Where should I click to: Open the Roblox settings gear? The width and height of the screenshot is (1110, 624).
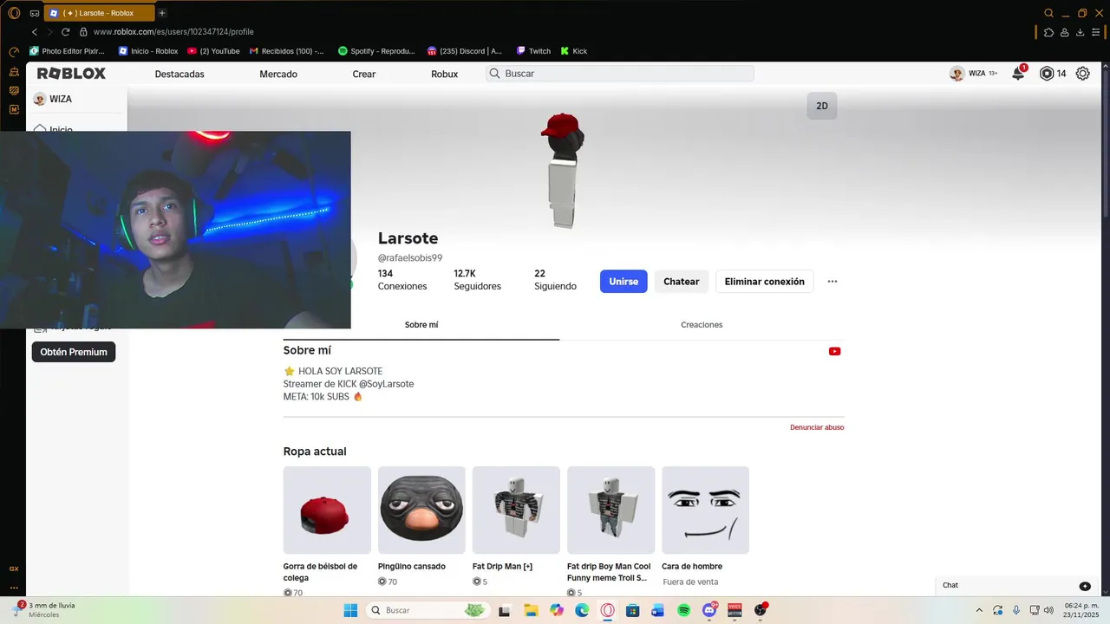point(1083,74)
